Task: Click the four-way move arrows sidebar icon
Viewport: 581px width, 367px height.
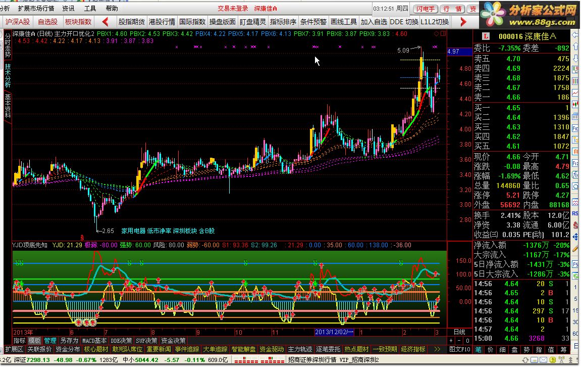Action: pos(575,237)
